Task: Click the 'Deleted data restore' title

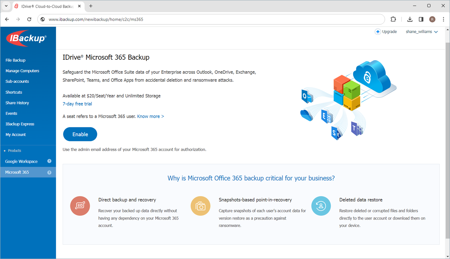Action: pos(361,200)
